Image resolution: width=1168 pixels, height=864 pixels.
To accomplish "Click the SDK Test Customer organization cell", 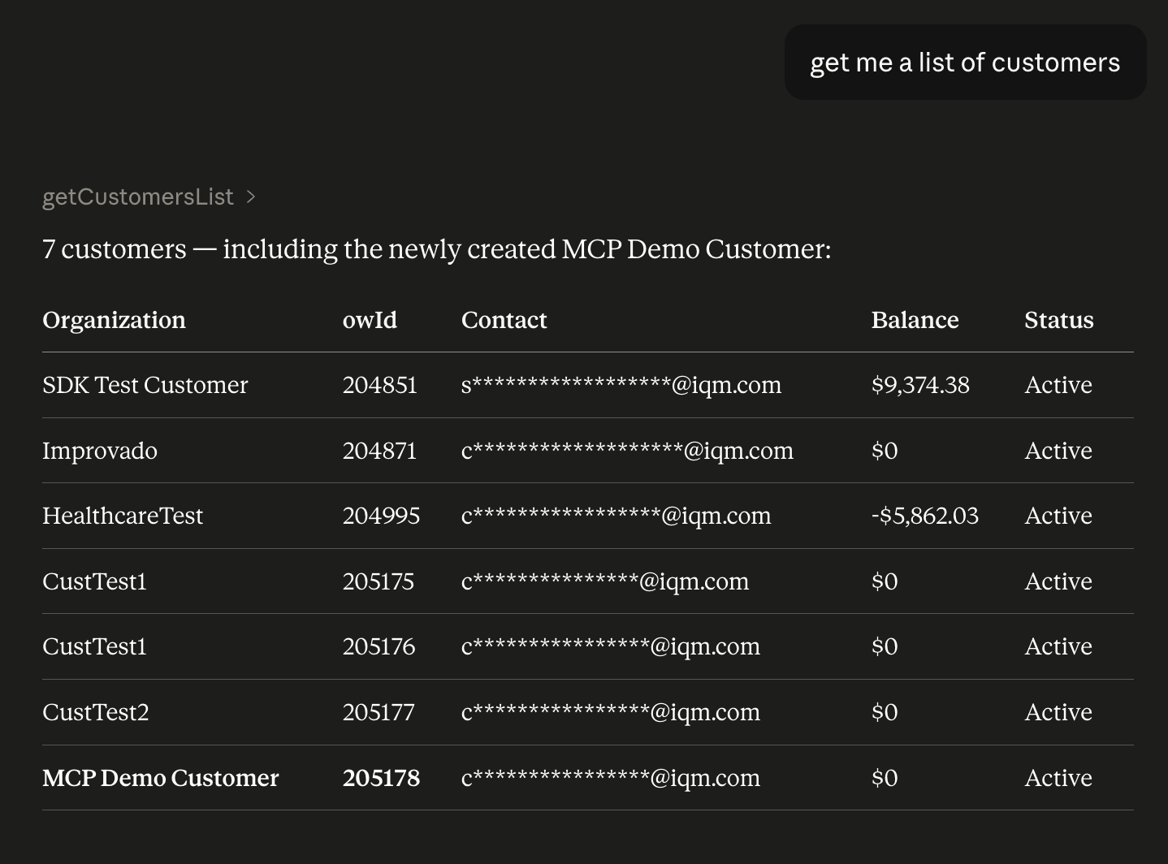I will point(145,385).
